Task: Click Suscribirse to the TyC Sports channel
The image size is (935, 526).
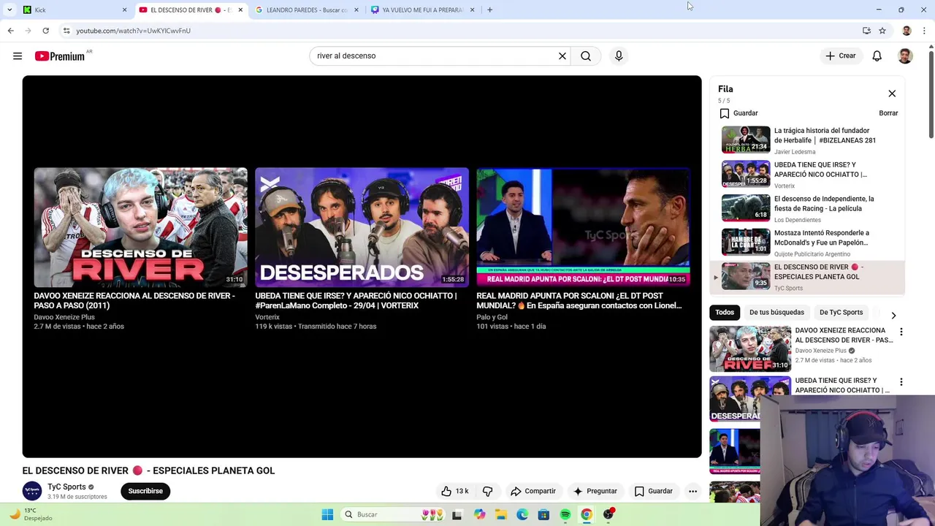Action: click(x=145, y=491)
